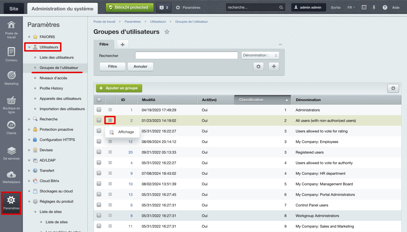
Task: Add new filter tab with plus
Action: (x=122, y=44)
